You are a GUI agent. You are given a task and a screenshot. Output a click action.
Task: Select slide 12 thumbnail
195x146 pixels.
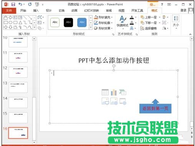18,72
